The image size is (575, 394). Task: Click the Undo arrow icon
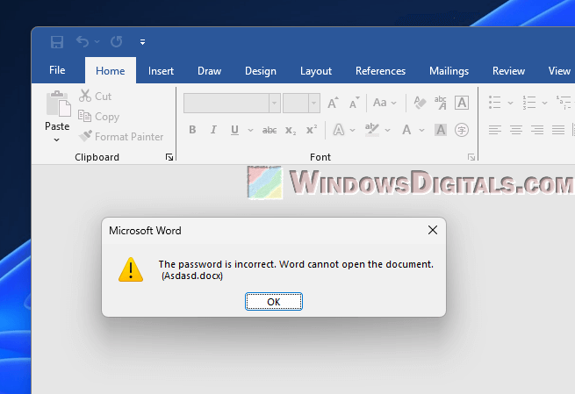coord(83,42)
